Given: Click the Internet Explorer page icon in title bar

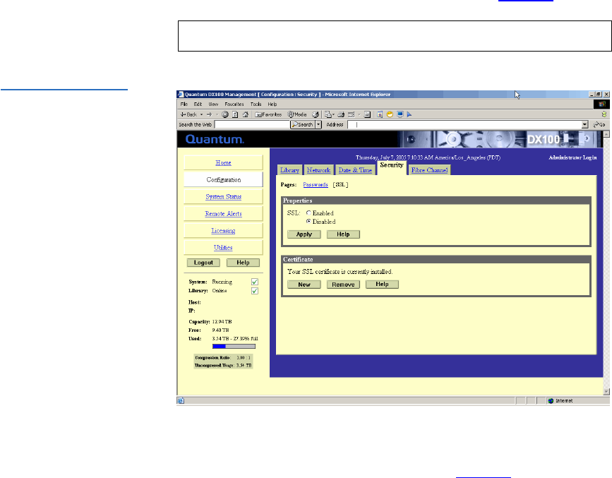Looking at the screenshot, I should click(180, 94).
